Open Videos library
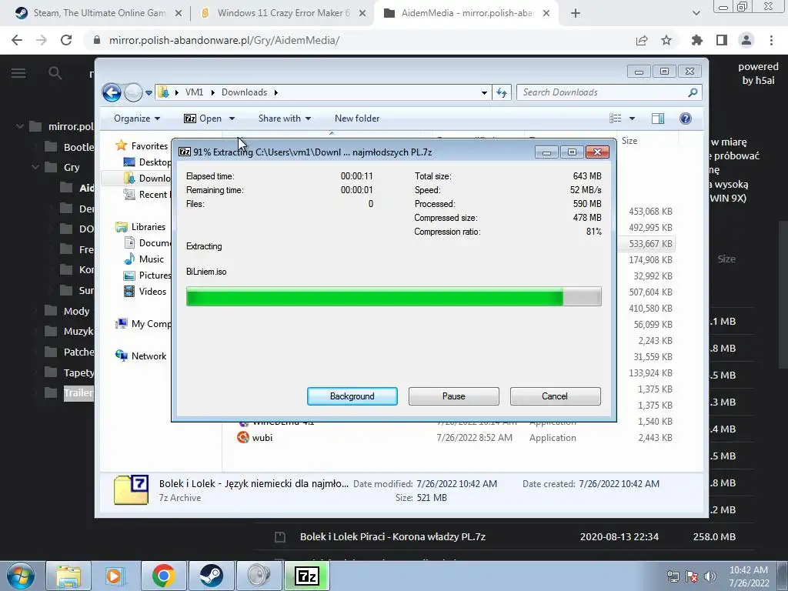Screen dimensions: 788x591 click(152, 292)
